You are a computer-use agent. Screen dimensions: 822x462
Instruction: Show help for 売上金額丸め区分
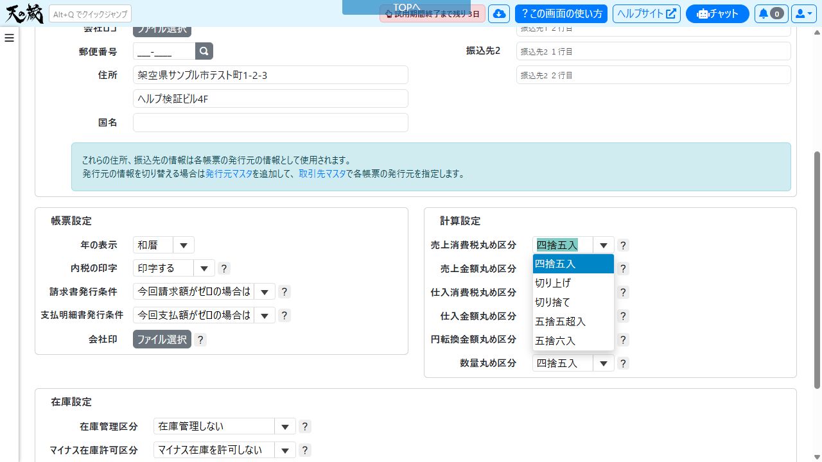623,269
